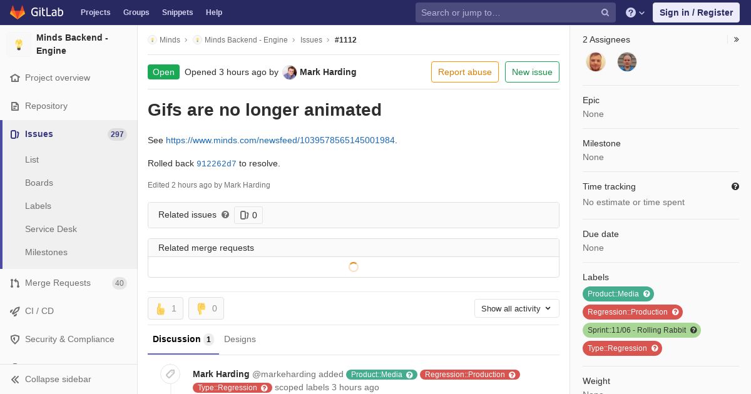Click breadcrumb issue number #1112
The height and width of the screenshot is (394, 751).
tap(345, 40)
